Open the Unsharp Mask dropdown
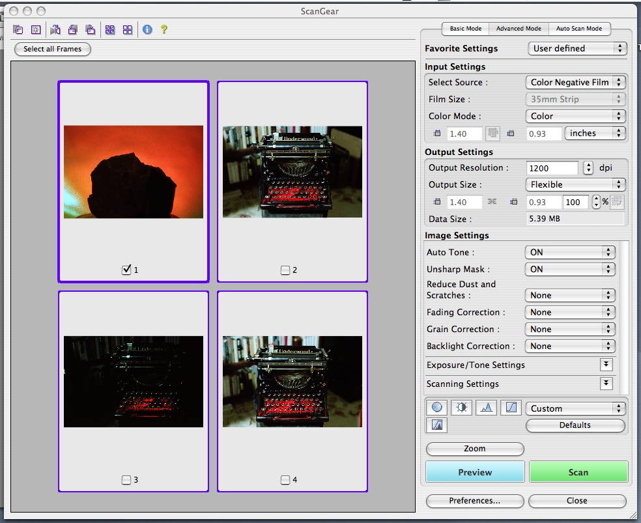 pos(570,269)
